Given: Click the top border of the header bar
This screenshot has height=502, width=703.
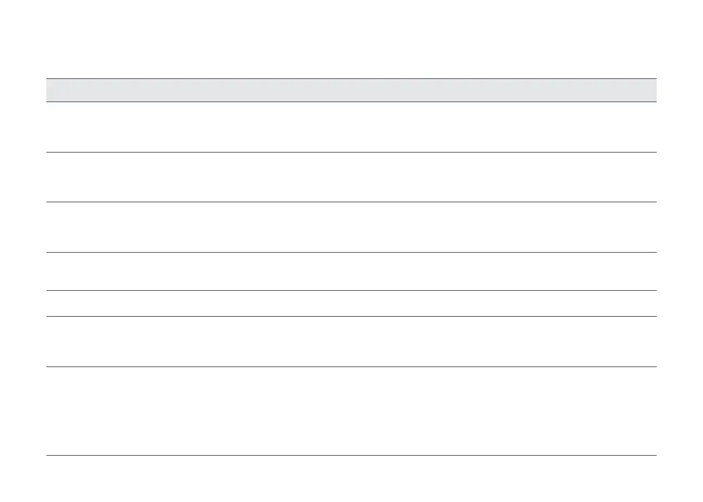Looking at the screenshot, I should 351,79.
